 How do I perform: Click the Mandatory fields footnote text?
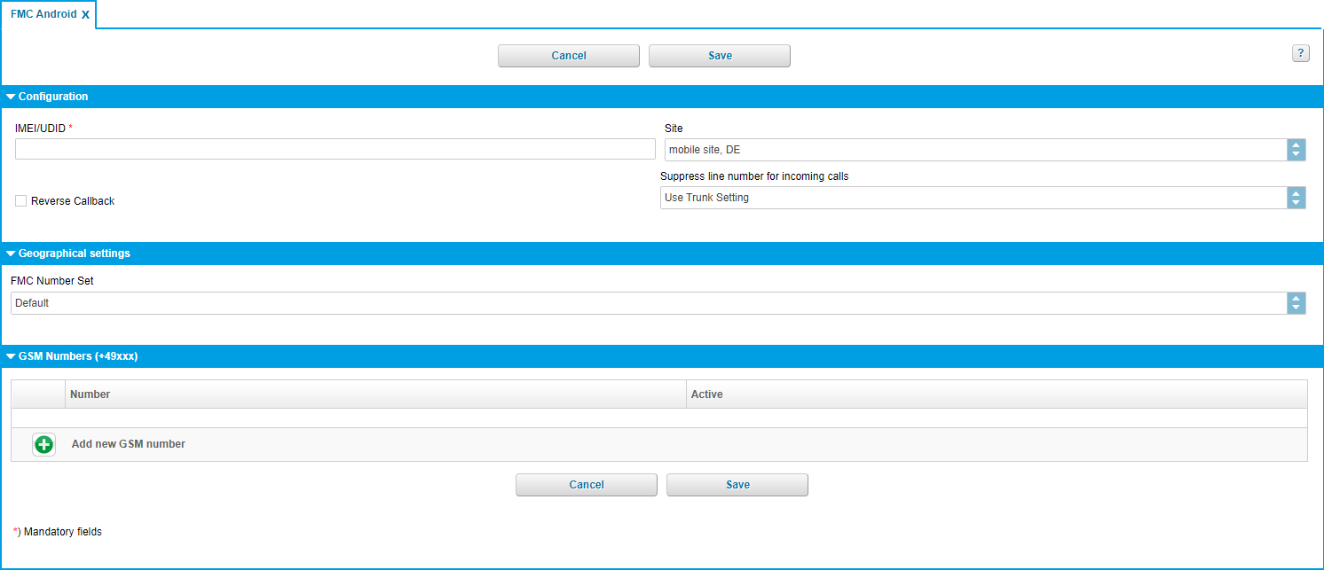pos(58,532)
